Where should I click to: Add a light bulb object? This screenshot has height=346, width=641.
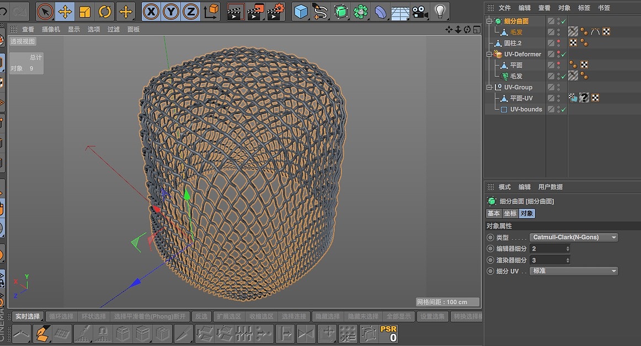[440, 12]
